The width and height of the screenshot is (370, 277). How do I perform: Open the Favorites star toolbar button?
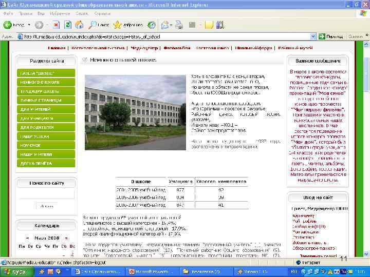pyautogui.click(x=128, y=25)
